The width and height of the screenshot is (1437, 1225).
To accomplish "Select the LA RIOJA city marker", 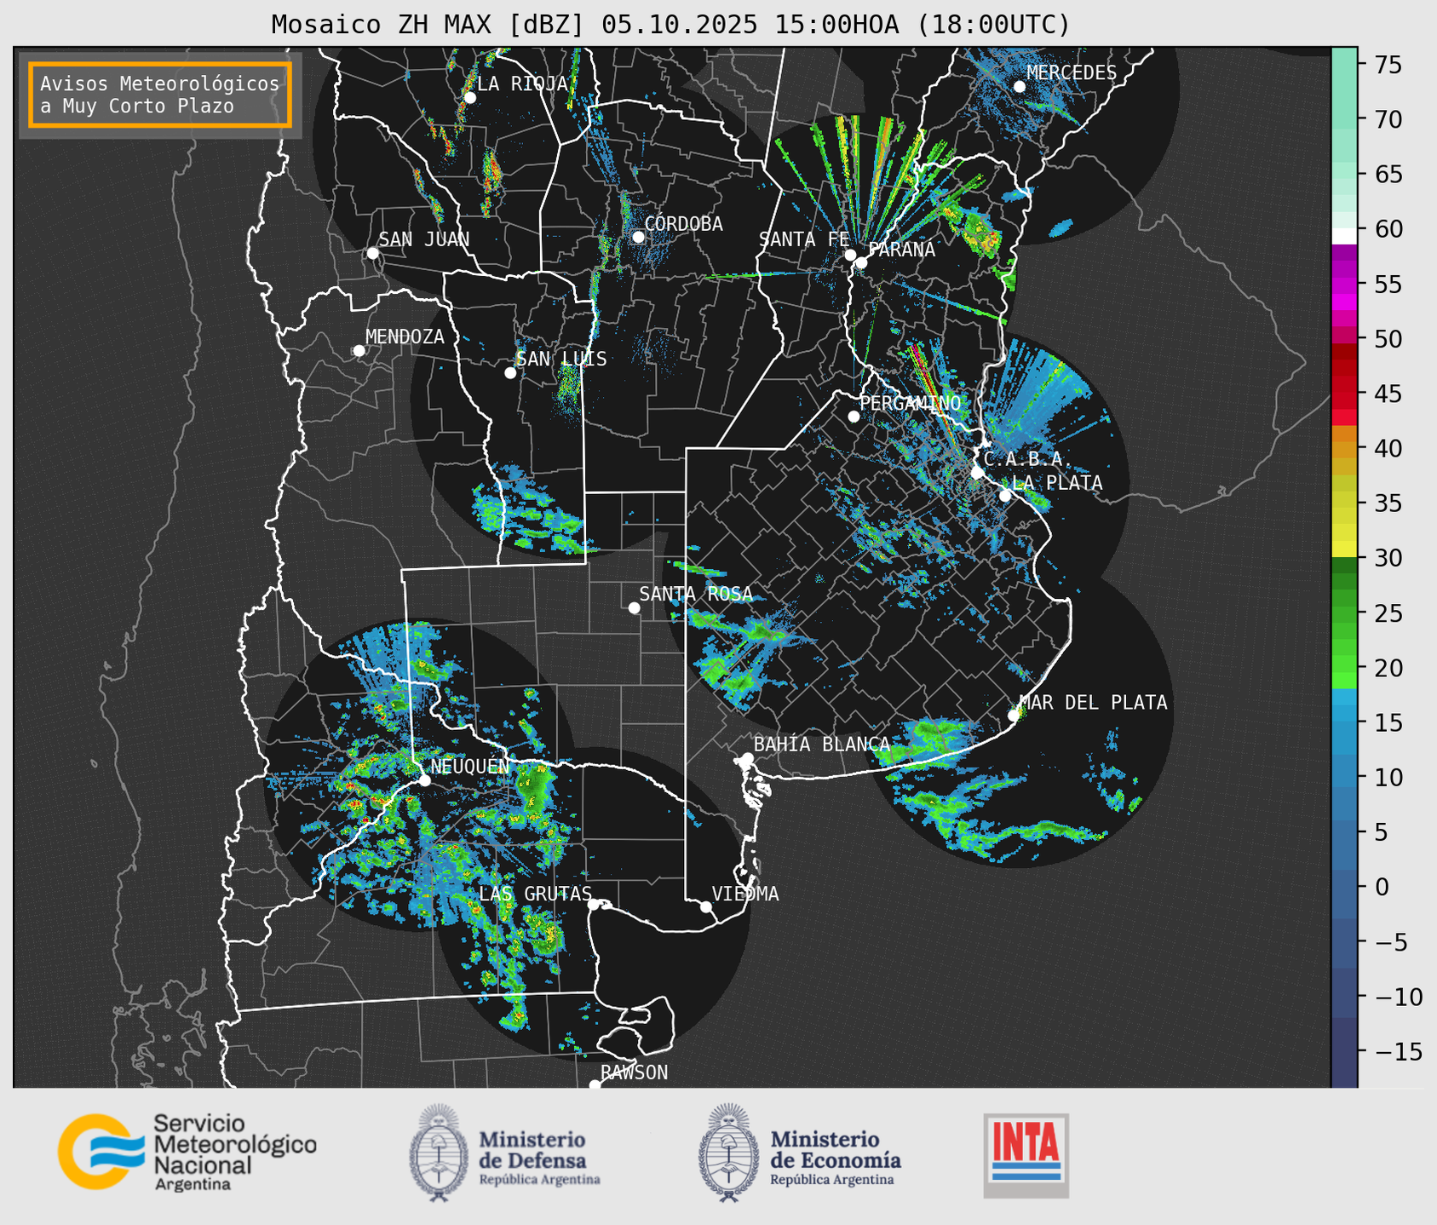I will (470, 98).
